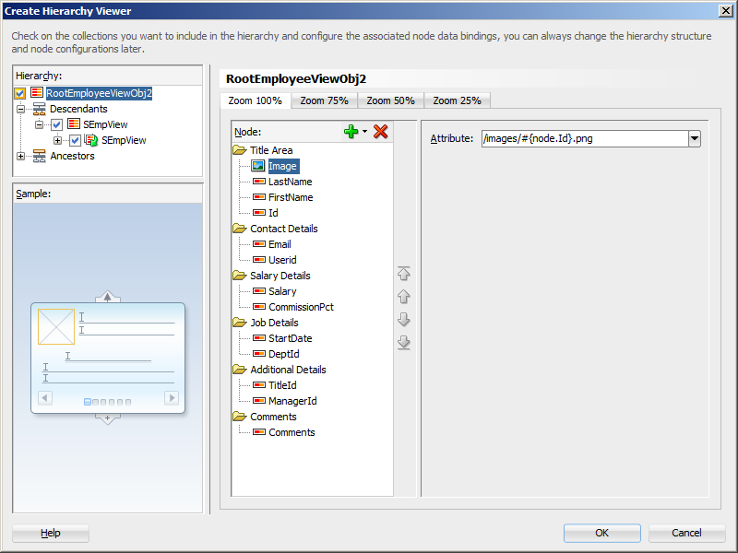Click the green plus add node icon
This screenshot has height=553, width=738.
(351, 132)
